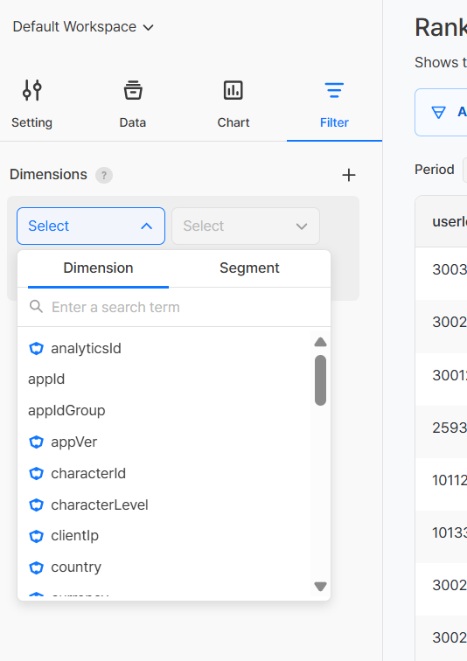Click the dimension list scrollbar thumb
Viewport: 467px width, 661px height.
[320, 380]
